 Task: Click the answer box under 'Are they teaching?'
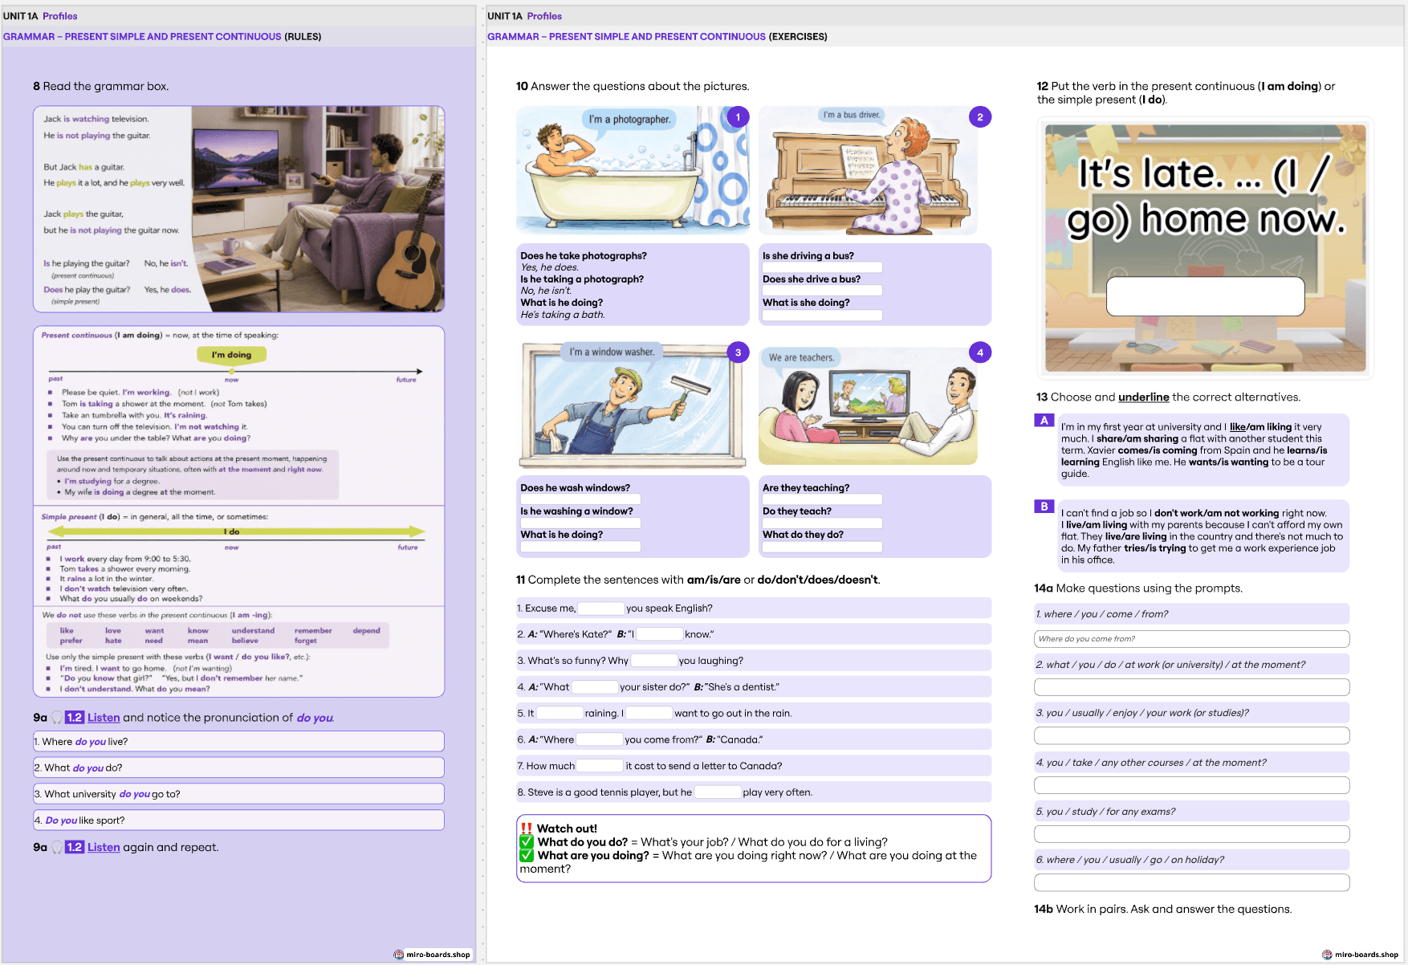(x=822, y=500)
